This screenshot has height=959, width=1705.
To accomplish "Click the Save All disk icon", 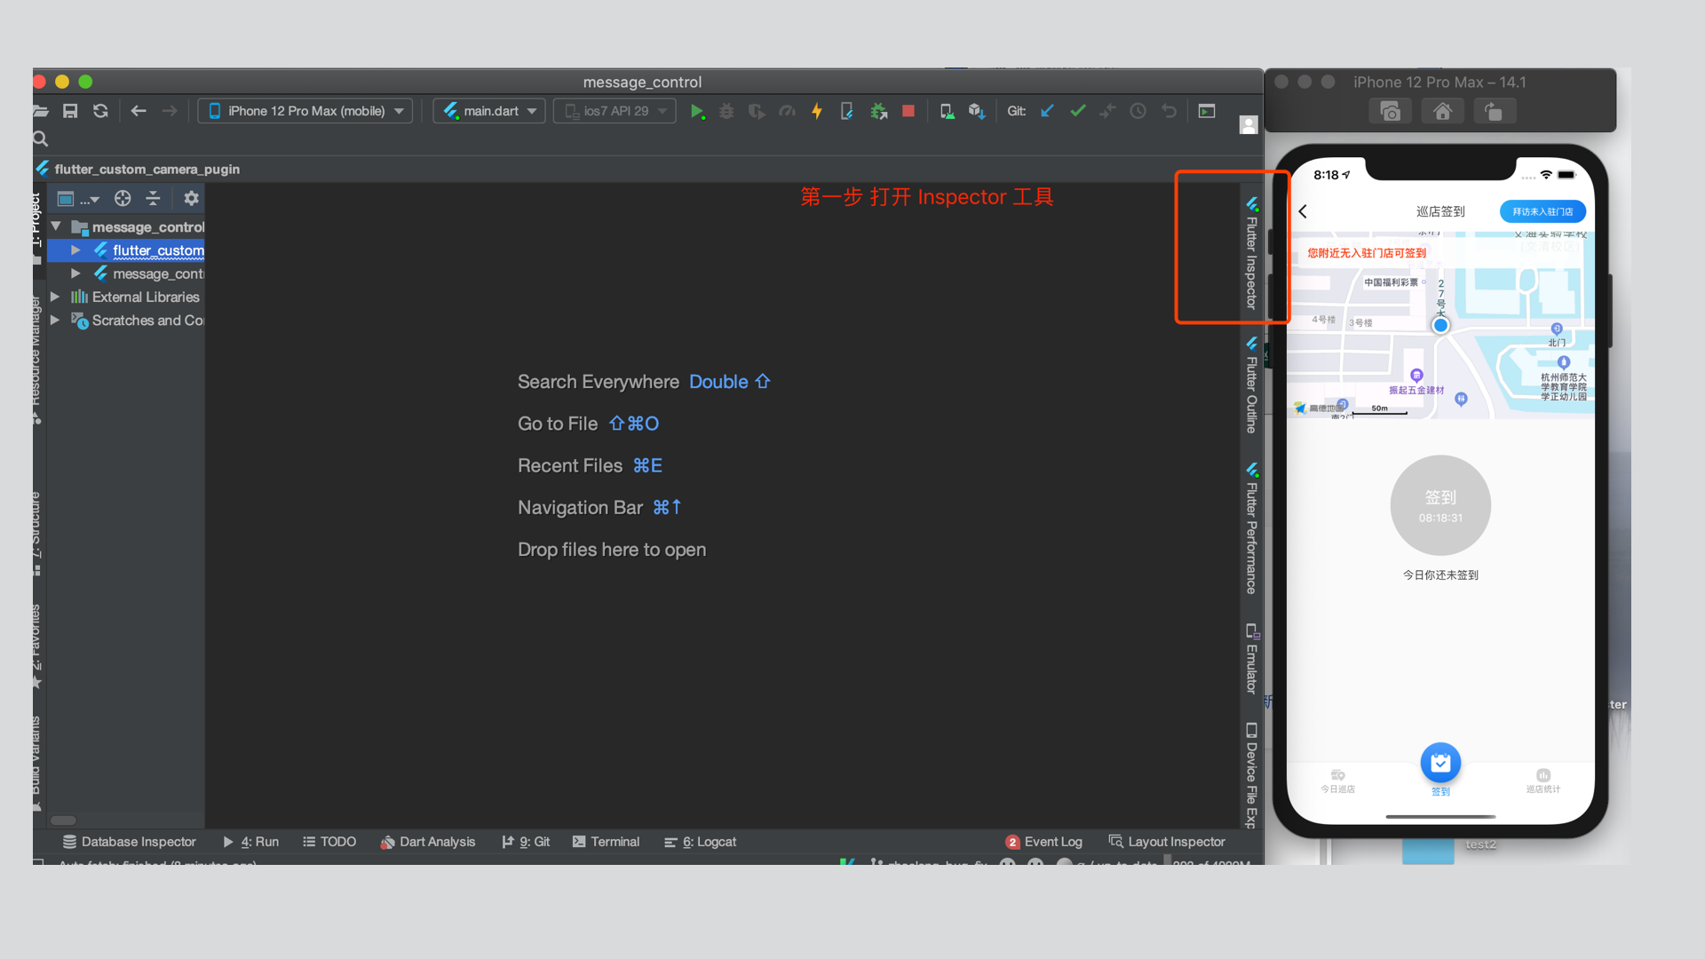I will pyautogui.click(x=70, y=111).
